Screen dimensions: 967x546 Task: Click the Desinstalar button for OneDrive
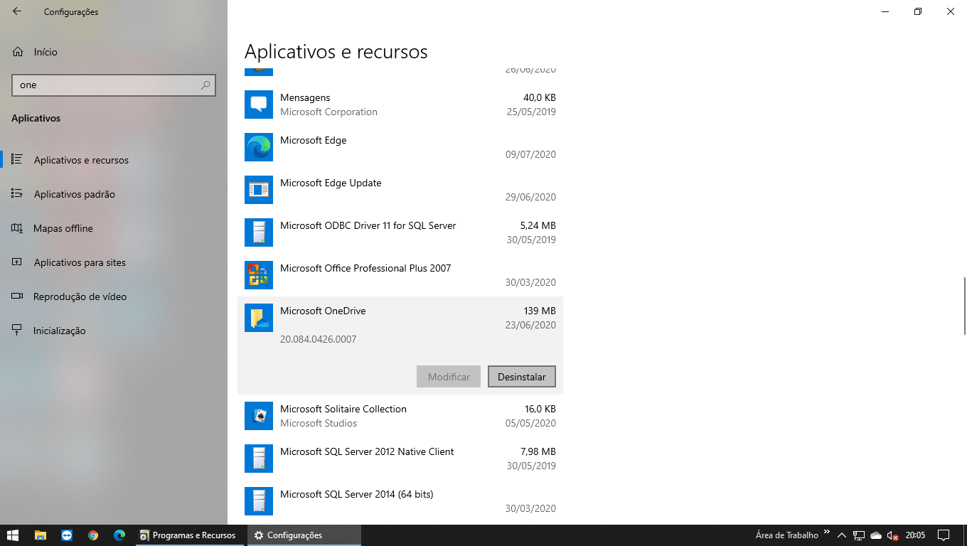click(522, 377)
